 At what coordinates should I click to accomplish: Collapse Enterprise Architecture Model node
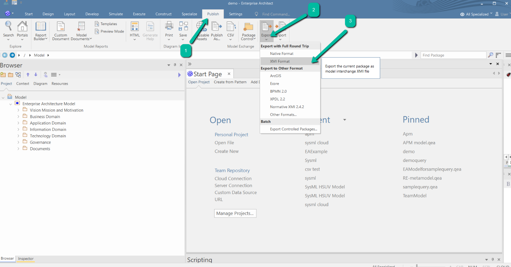tap(10, 104)
